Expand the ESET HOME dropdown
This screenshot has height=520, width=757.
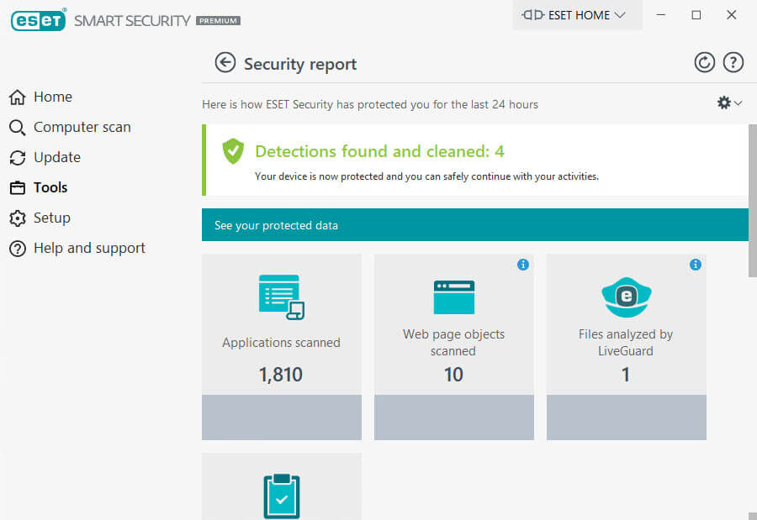(577, 14)
